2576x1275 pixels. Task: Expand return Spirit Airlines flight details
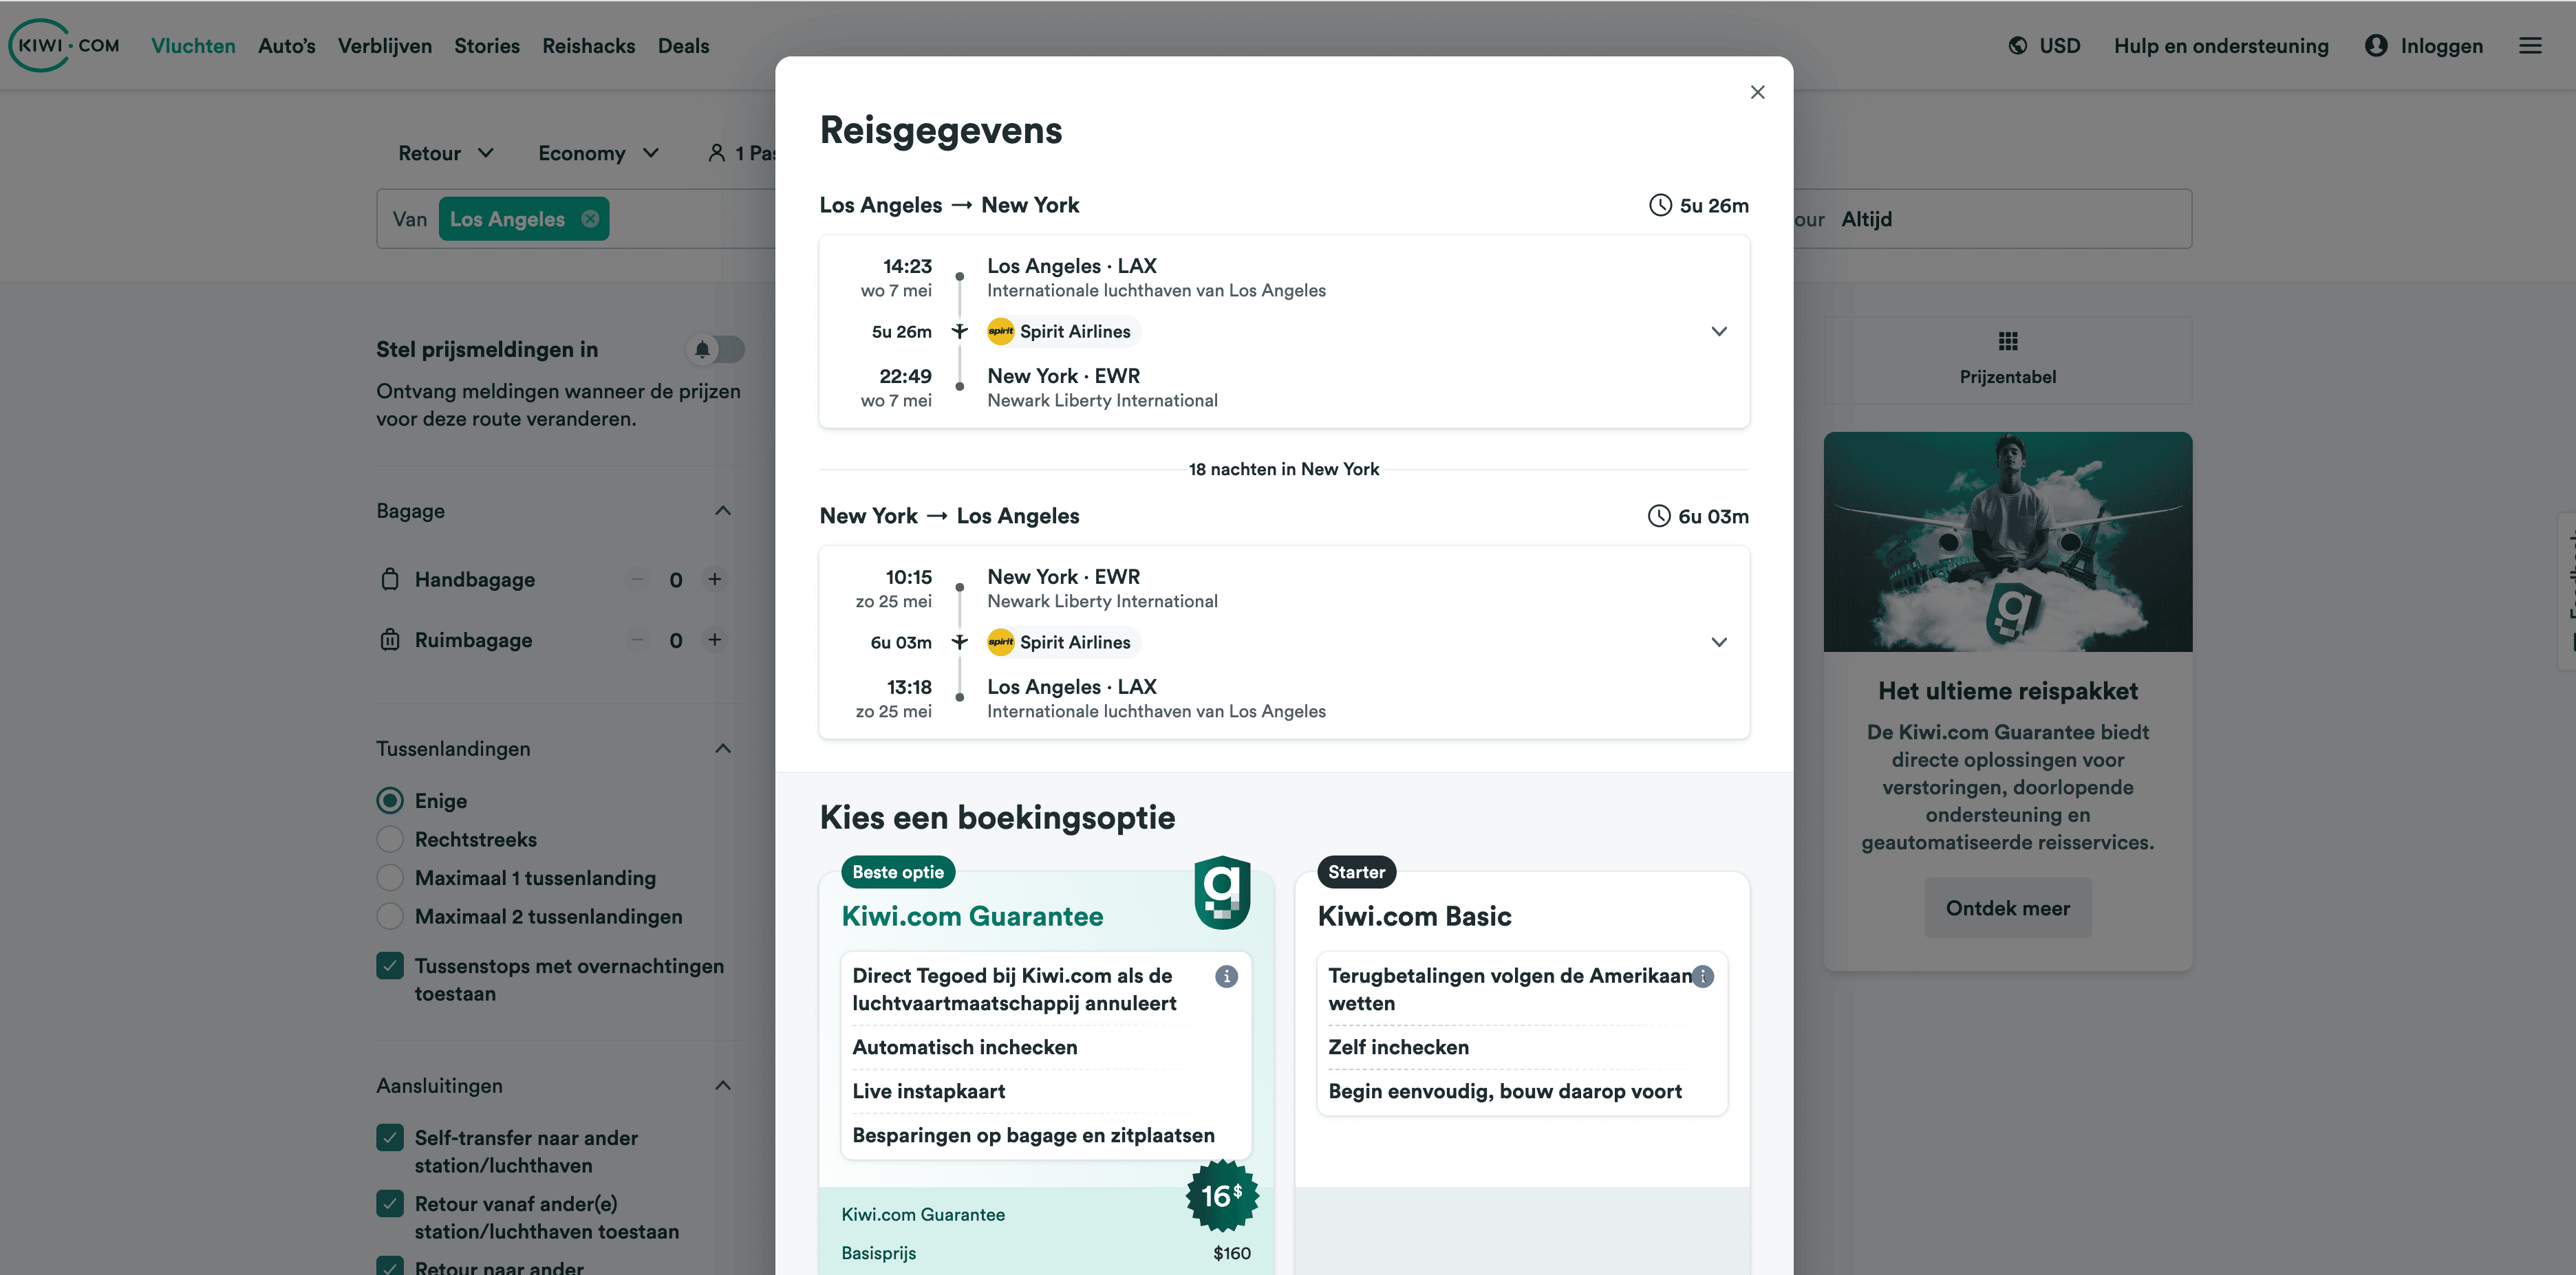click(x=1718, y=642)
